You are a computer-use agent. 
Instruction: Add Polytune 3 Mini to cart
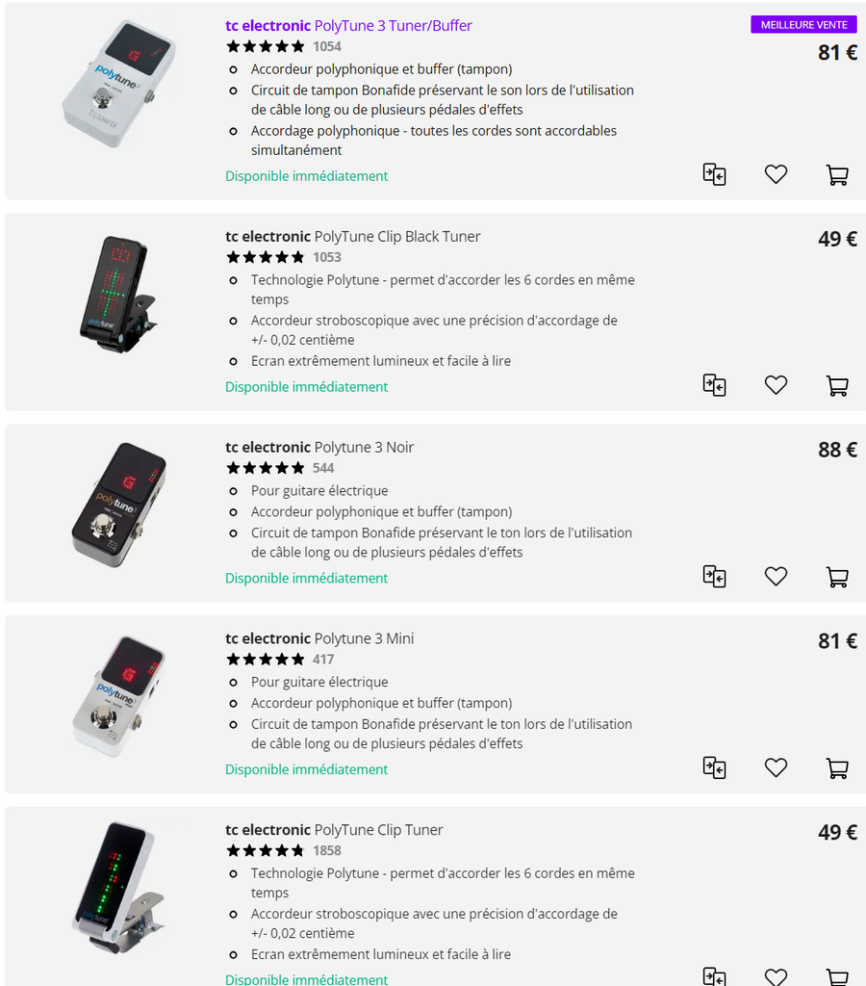(837, 768)
